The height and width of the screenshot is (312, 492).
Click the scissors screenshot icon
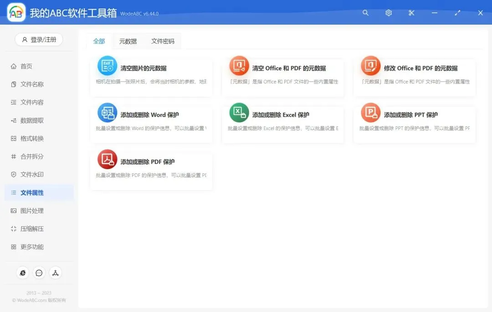point(411,13)
